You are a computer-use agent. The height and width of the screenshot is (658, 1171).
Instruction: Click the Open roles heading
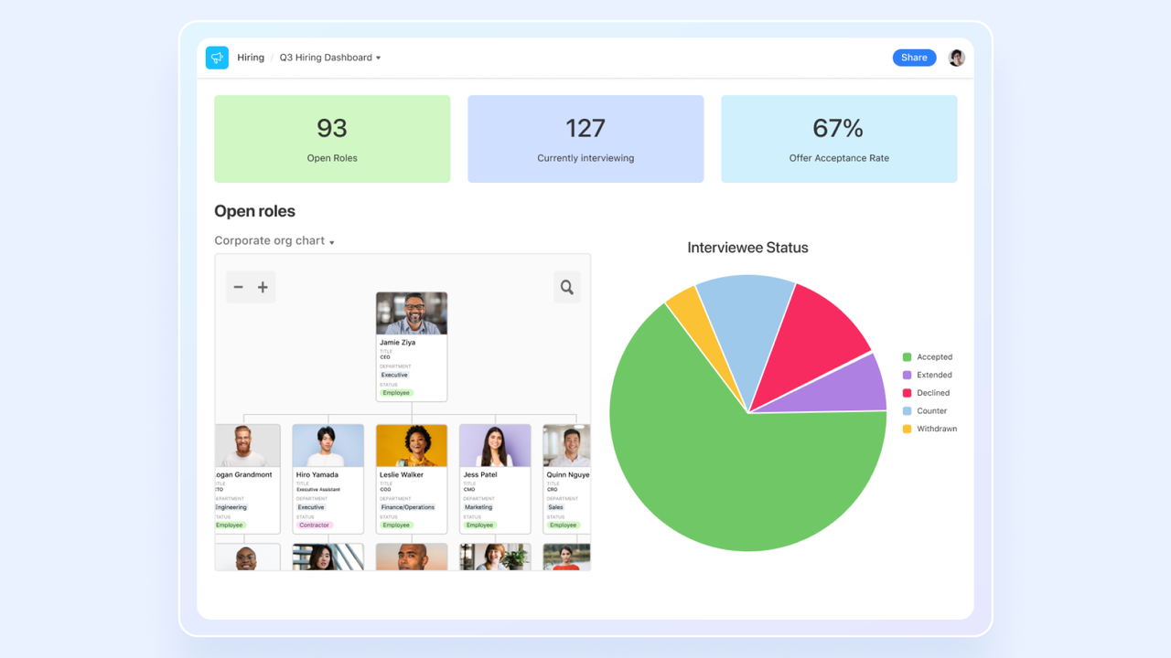254,211
